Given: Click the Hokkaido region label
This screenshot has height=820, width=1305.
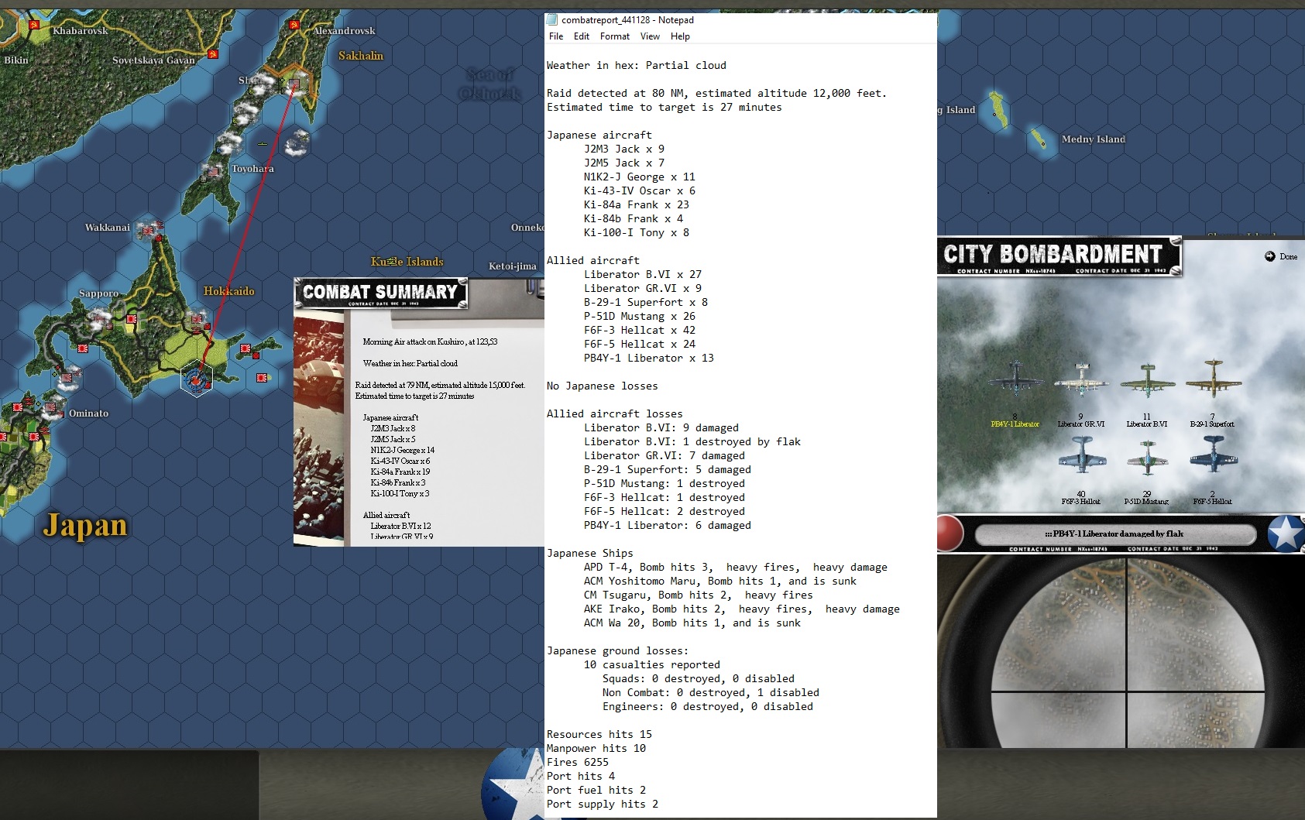Looking at the screenshot, I should tap(228, 291).
